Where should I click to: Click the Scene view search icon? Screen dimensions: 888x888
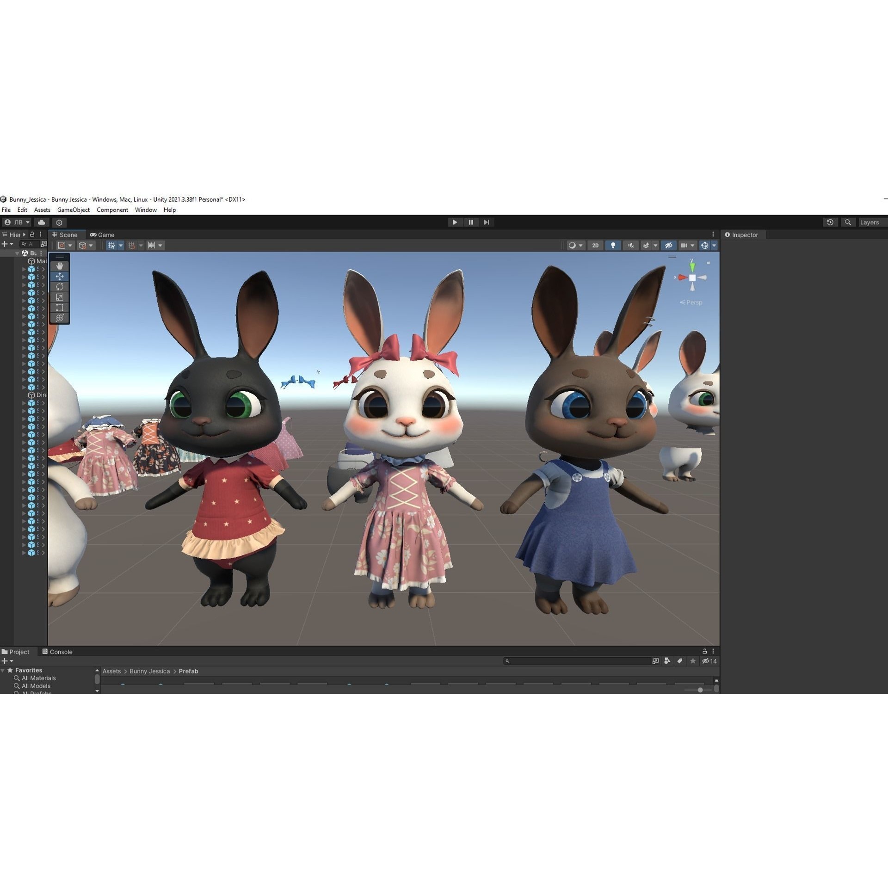[848, 222]
